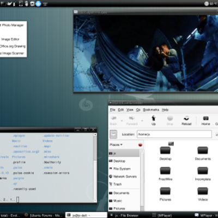218x218 pixels.
Task: Stop loading in the file browser
Action: (170, 120)
